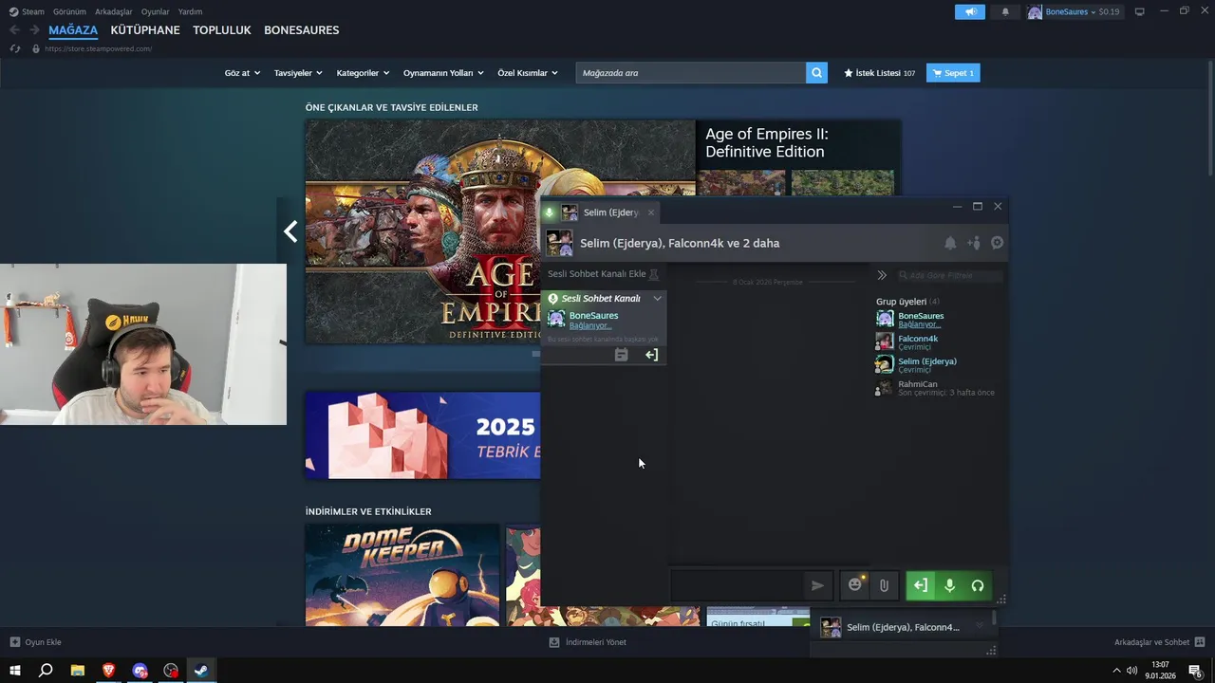Click the add voice channel flask icon
The height and width of the screenshot is (683, 1215).
tap(653, 274)
